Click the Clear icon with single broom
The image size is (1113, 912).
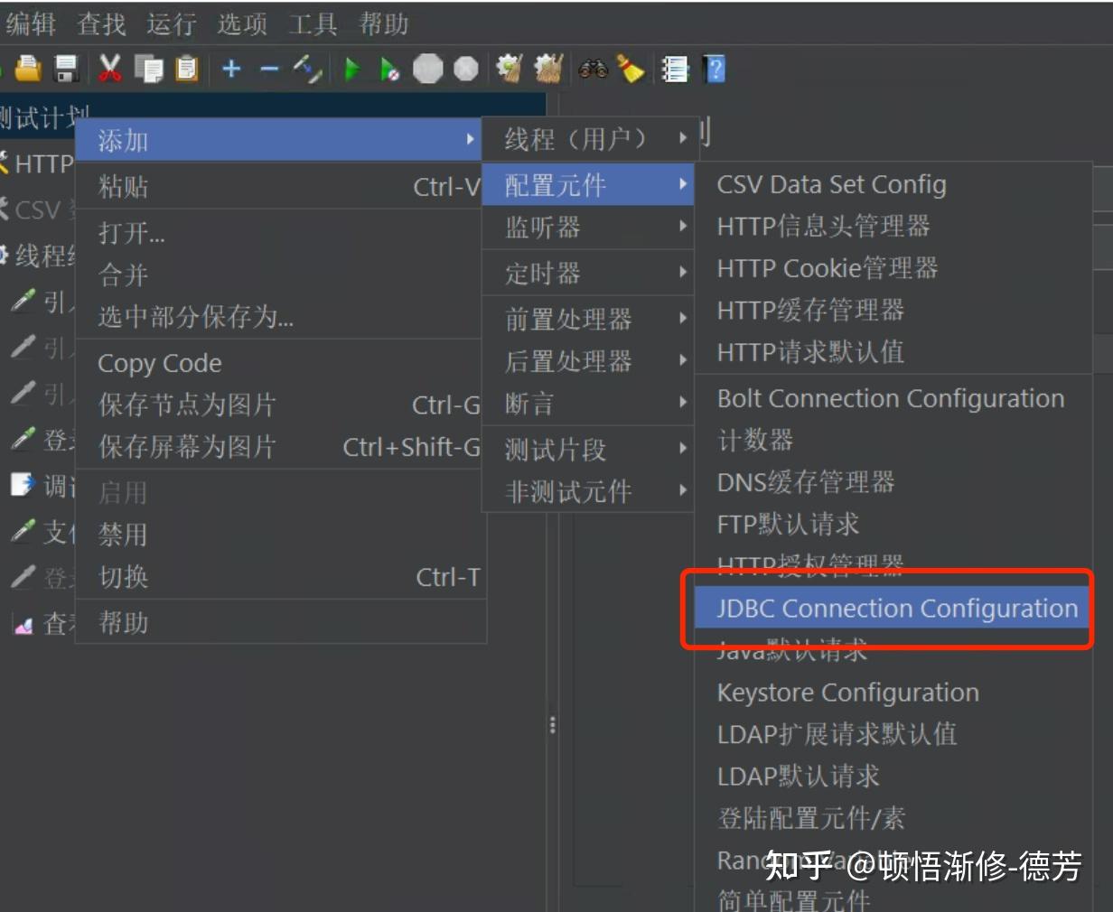pyautogui.click(x=510, y=69)
